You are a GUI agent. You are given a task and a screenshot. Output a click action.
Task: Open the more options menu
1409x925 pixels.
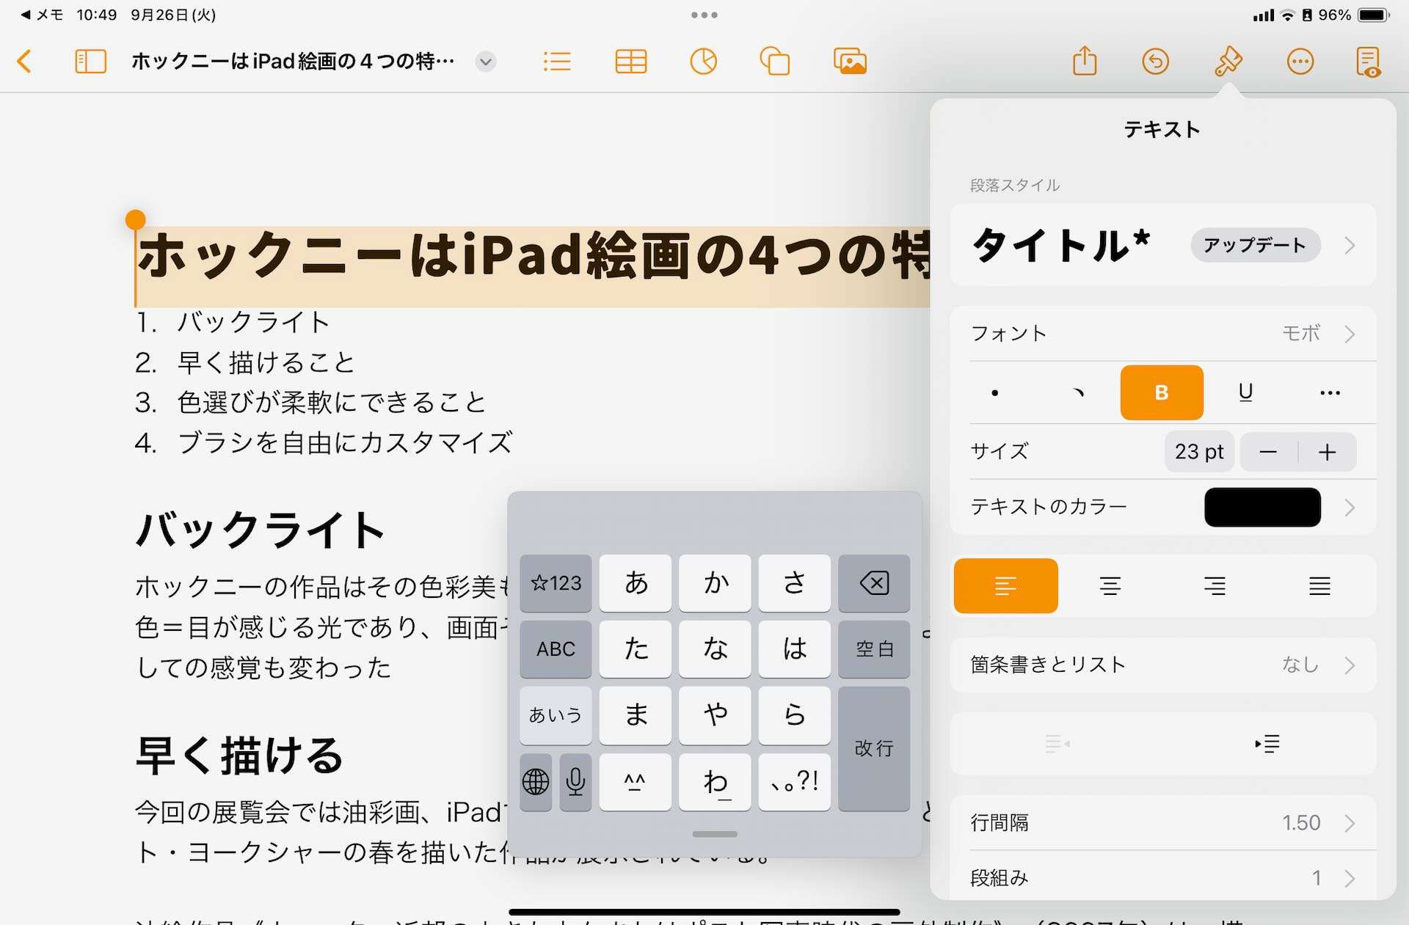[x=1300, y=62]
